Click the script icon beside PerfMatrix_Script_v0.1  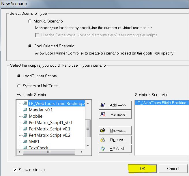pos(25,129)
